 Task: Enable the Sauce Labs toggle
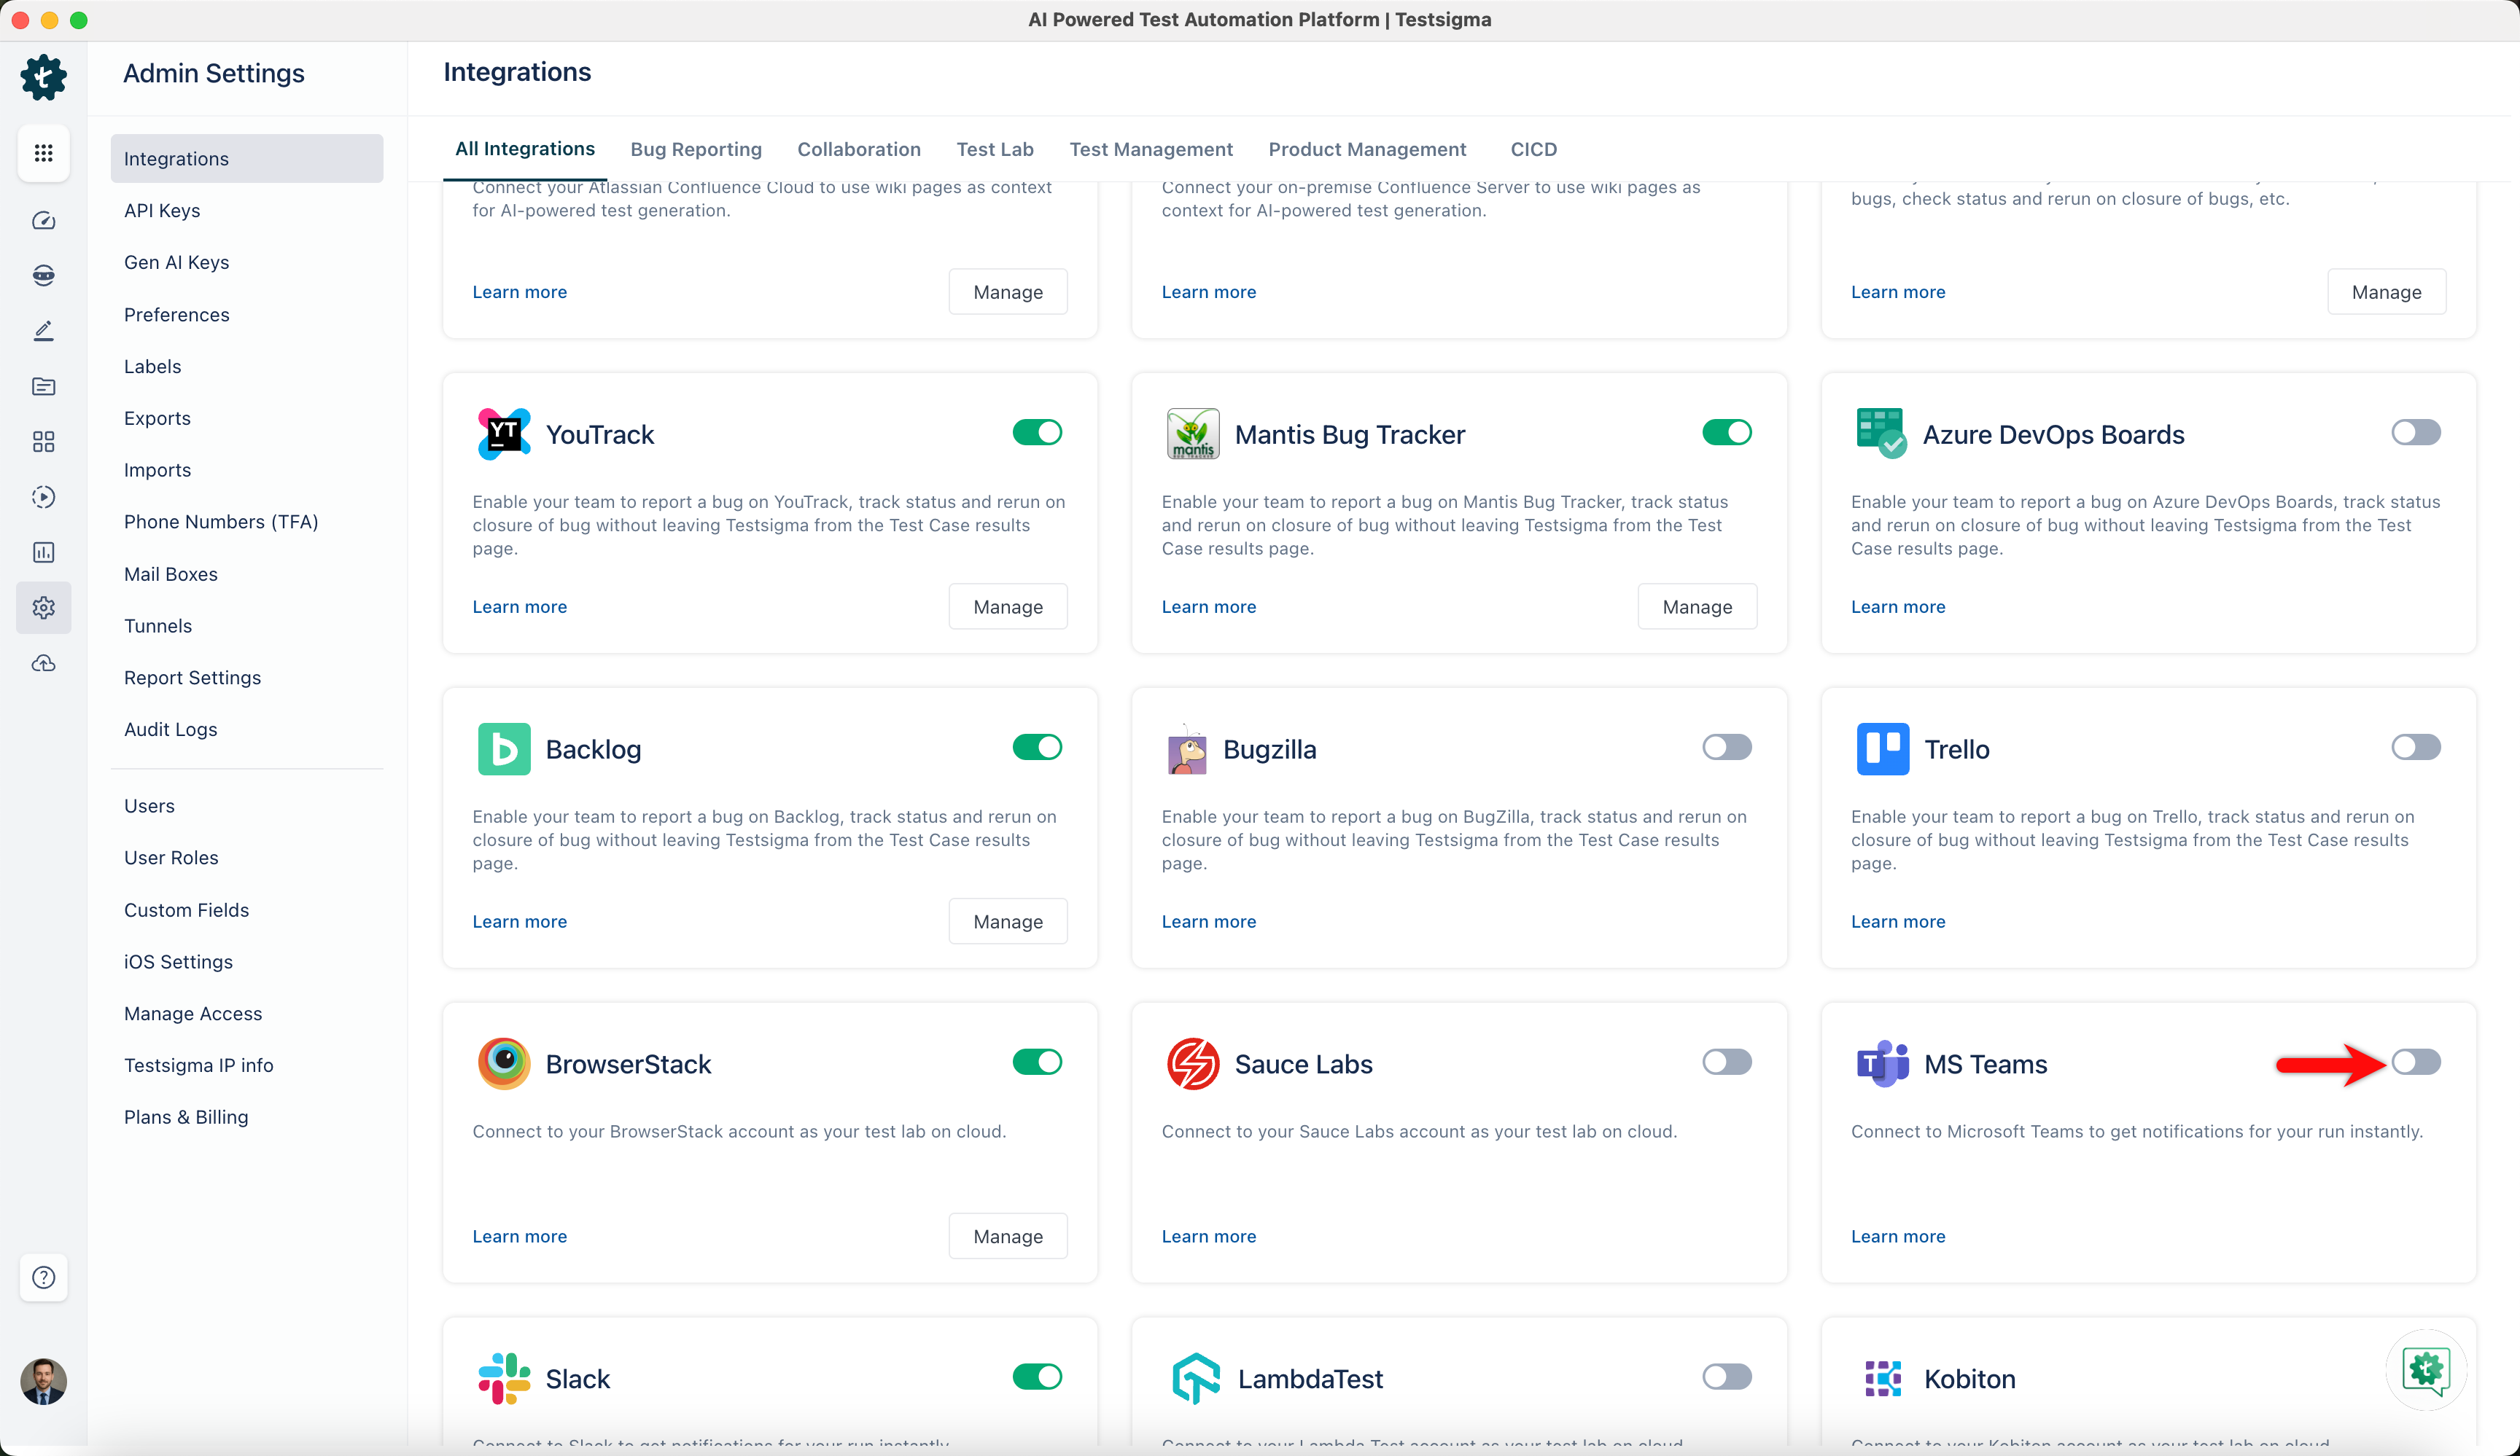[x=1727, y=1061]
